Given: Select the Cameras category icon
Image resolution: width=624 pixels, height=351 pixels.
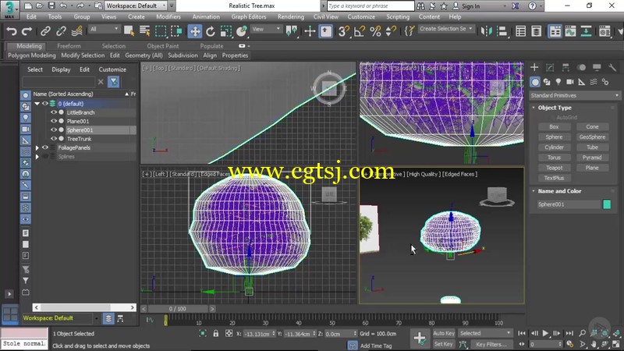Looking at the screenshot, I should [x=570, y=82].
